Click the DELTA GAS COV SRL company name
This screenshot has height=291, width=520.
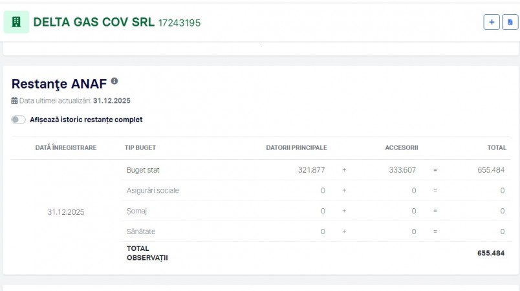click(x=94, y=22)
